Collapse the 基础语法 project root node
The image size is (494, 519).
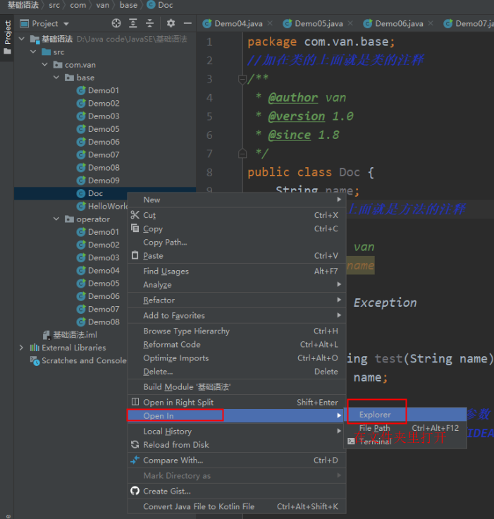coord(22,39)
